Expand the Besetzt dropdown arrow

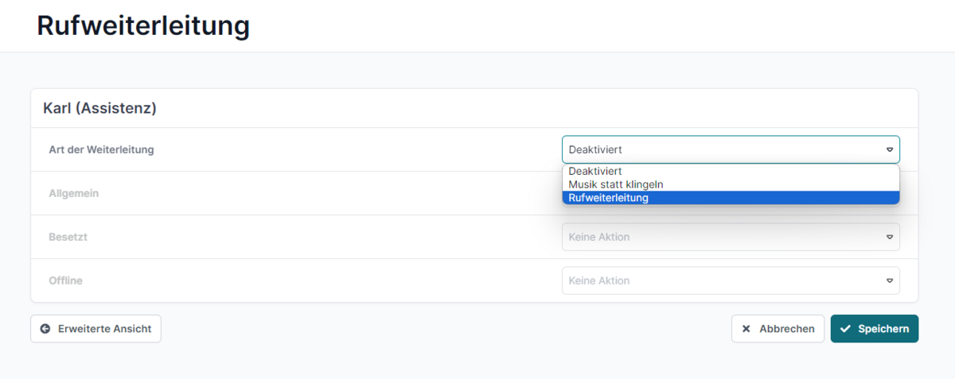pos(890,237)
